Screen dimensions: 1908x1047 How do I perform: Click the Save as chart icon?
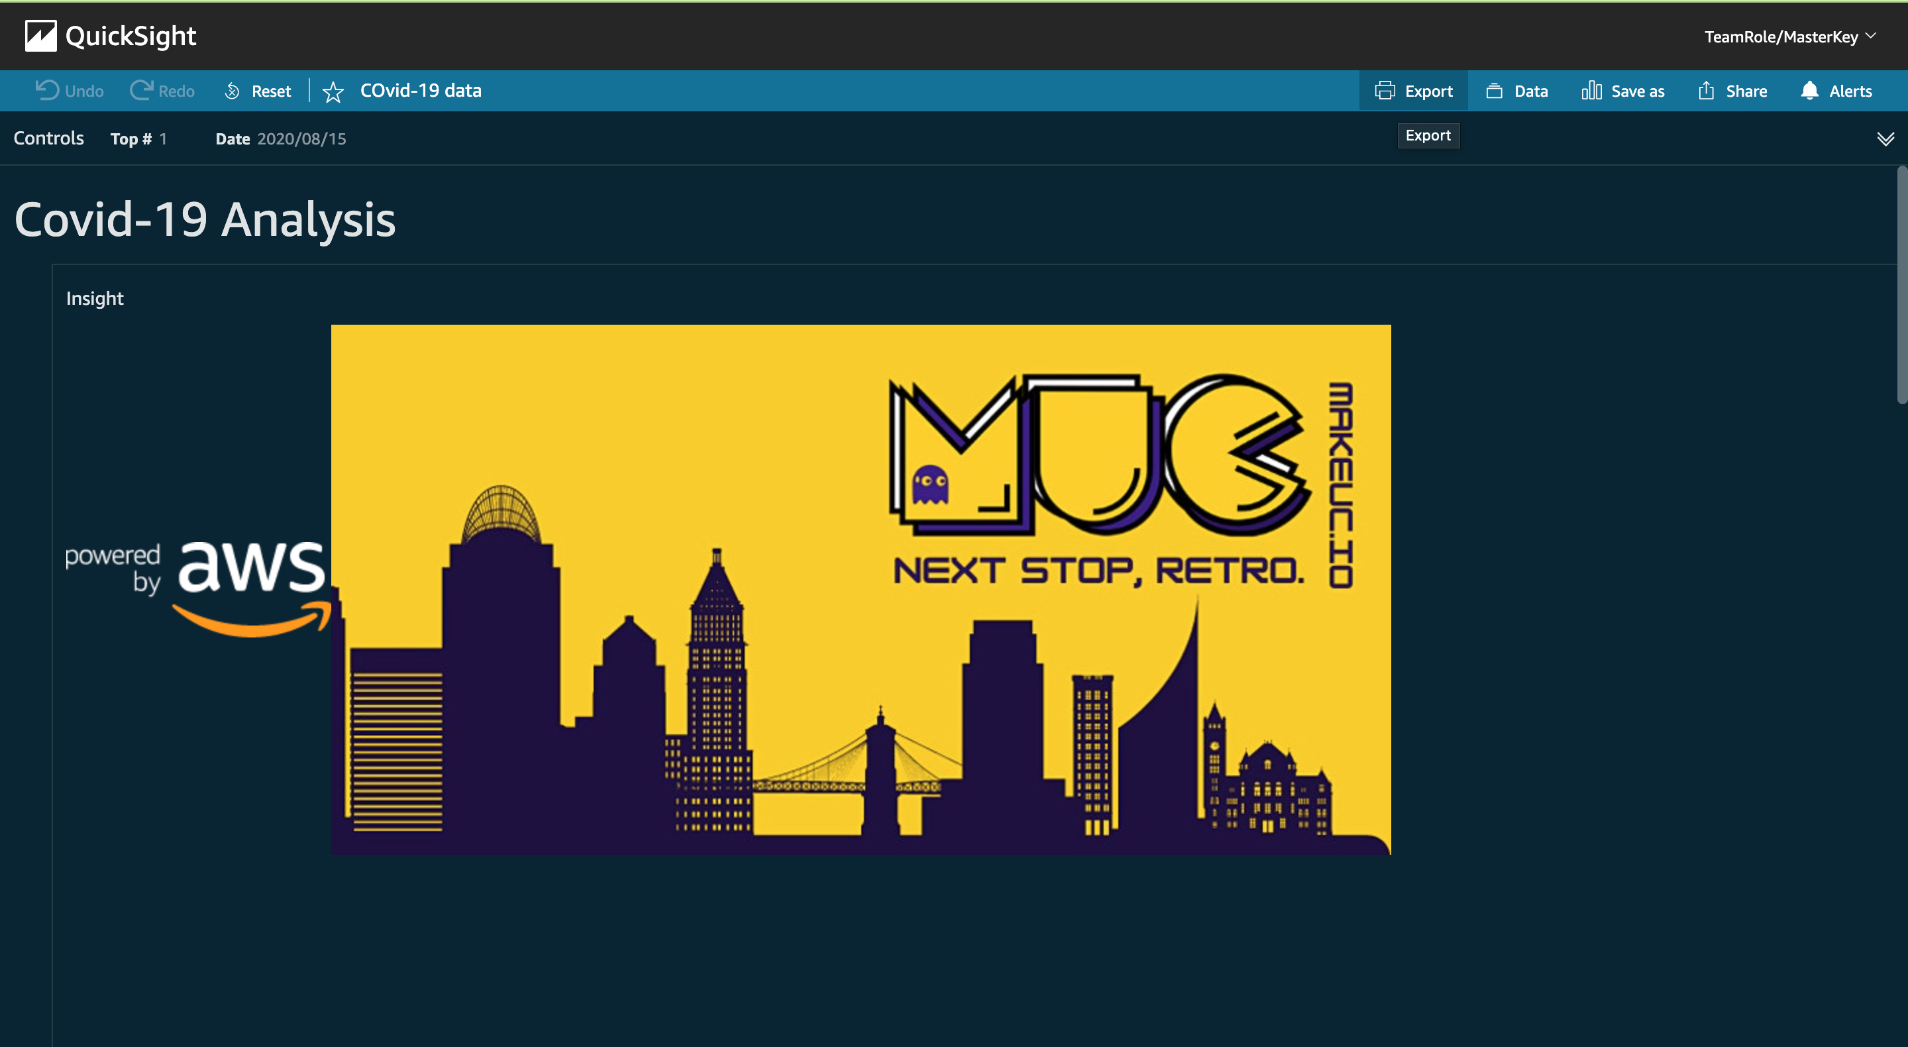pyautogui.click(x=1591, y=91)
